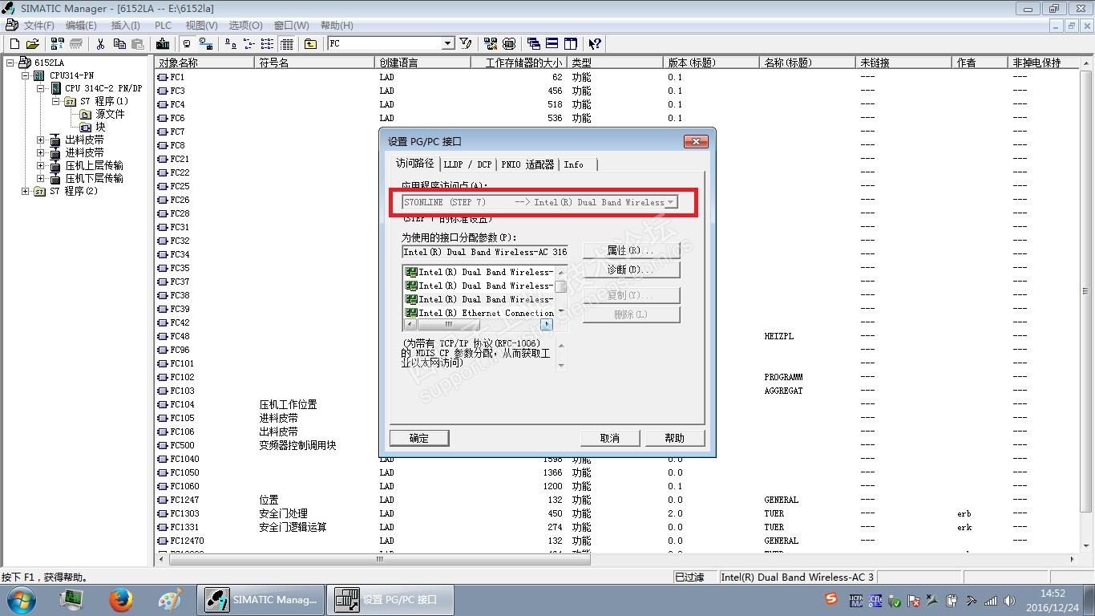Screen dimensions: 1095x616
Task: Click the SIMATIC Manager taskbar button
Action: click(x=261, y=599)
